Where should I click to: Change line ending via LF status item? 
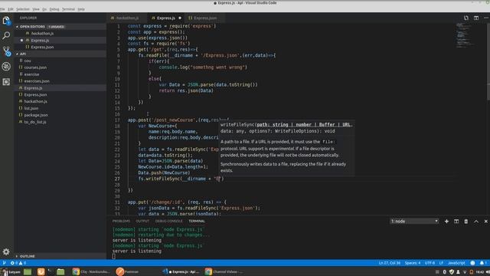click(x=441, y=263)
